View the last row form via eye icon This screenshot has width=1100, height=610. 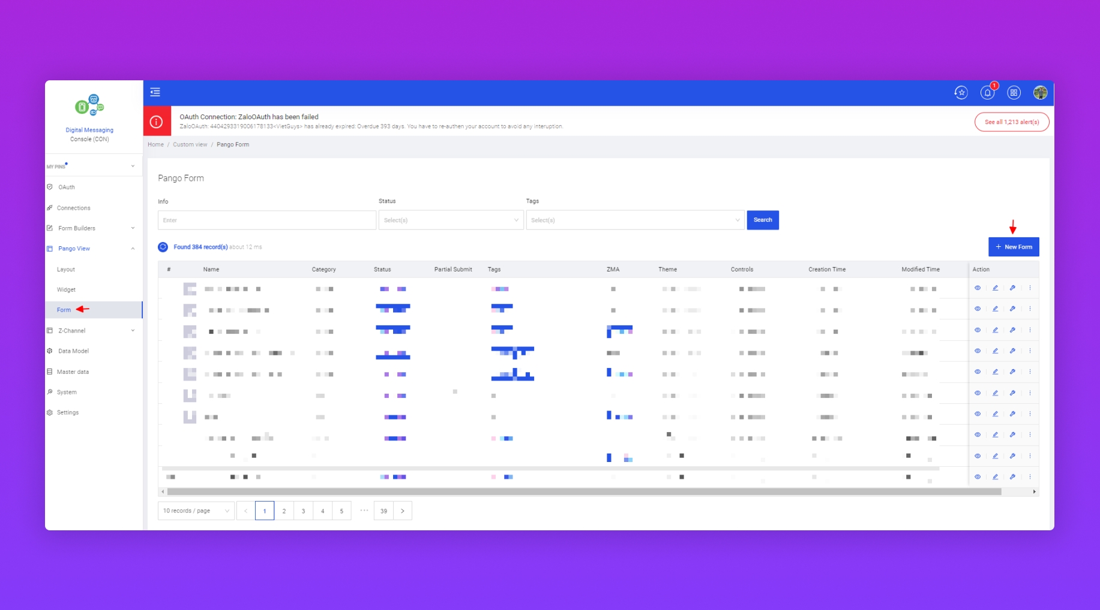point(978,477)
